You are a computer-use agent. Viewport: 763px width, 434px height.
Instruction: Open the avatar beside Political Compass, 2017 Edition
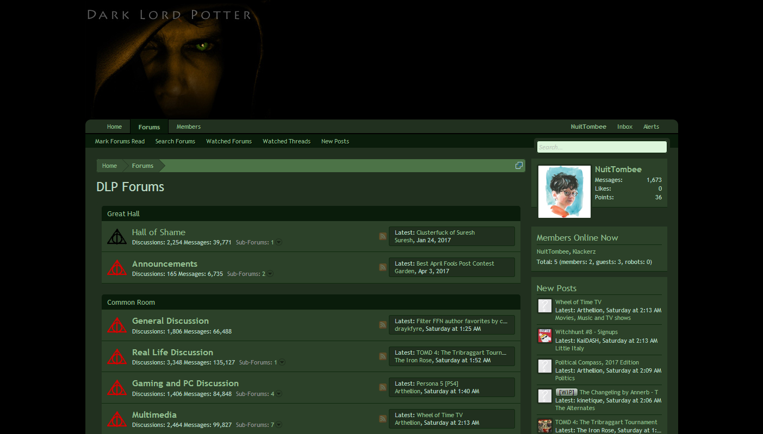[545, 366]
